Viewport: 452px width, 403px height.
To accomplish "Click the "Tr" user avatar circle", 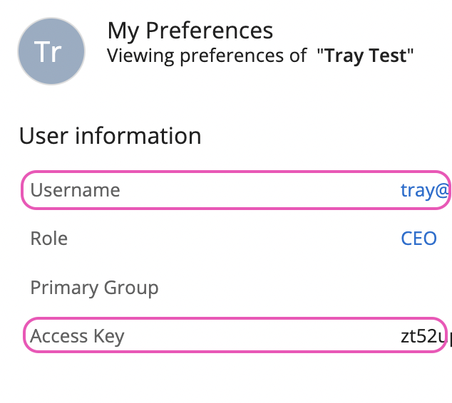I will point(51,52).
